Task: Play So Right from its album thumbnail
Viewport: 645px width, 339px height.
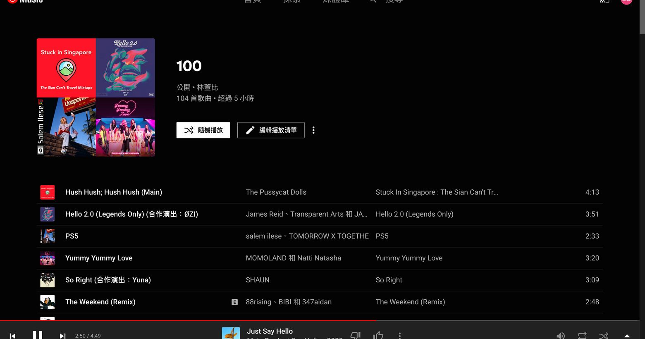Action: [x=48, y=280]
